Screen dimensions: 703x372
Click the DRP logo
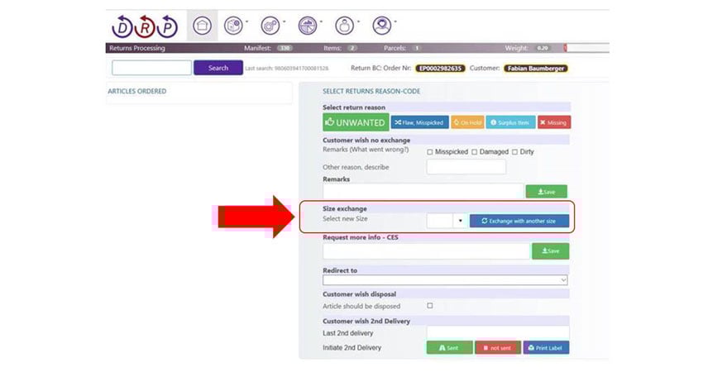click(145, 26)
